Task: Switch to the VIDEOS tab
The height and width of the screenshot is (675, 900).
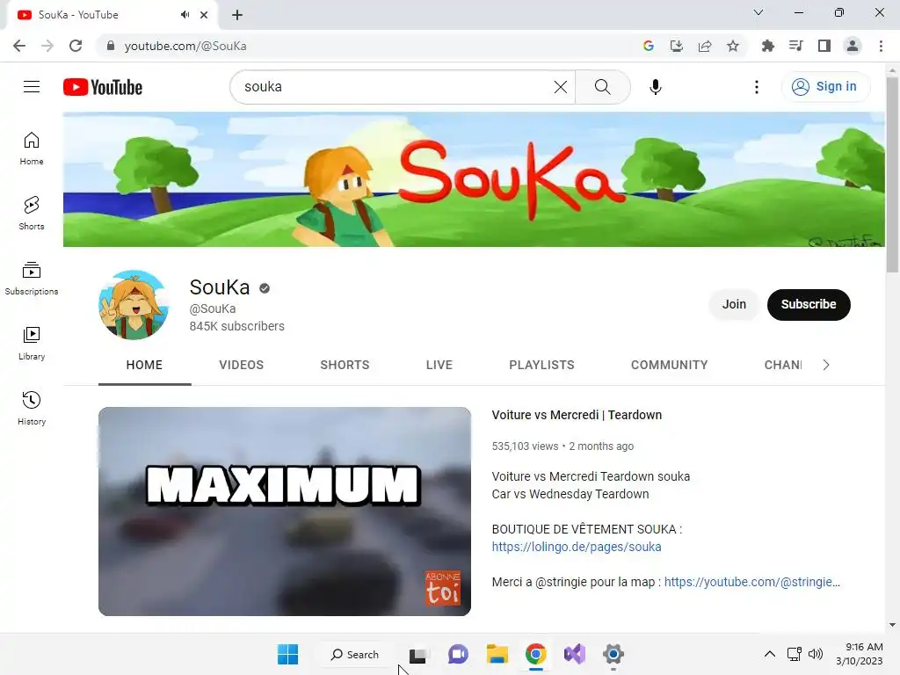Action: (x=241, y=365)
